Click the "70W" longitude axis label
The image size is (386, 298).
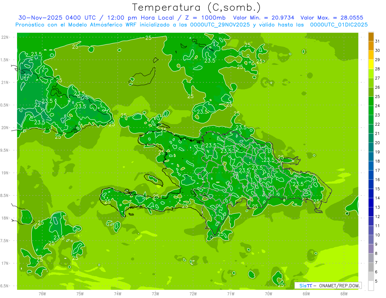coord(269,294)
